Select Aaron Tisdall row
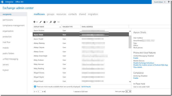 click(81, 39)
